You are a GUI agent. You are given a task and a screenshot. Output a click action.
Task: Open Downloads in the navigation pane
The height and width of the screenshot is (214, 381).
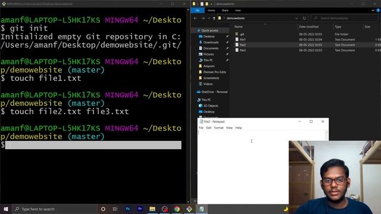[x=211, y=42]
